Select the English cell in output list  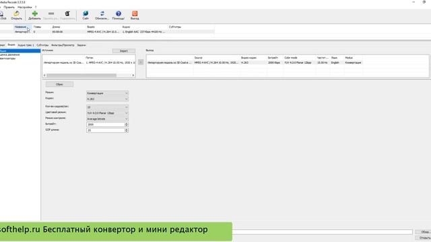point(335,63)
